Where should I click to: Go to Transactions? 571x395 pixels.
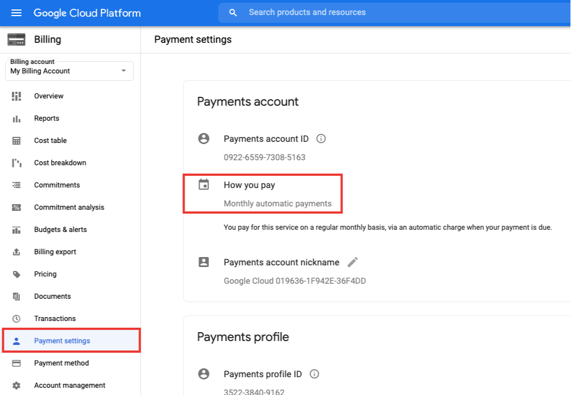coord(55,318)
